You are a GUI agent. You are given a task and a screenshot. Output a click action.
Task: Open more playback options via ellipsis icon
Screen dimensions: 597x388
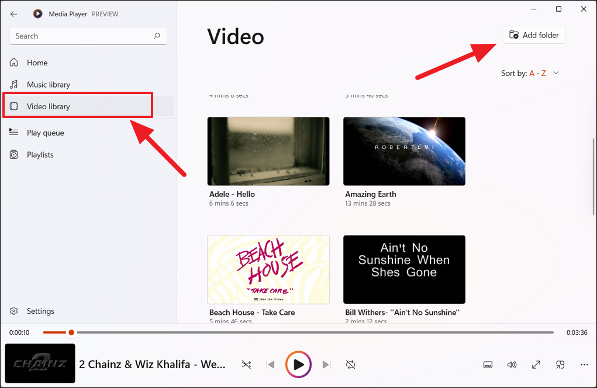[584, 364]
